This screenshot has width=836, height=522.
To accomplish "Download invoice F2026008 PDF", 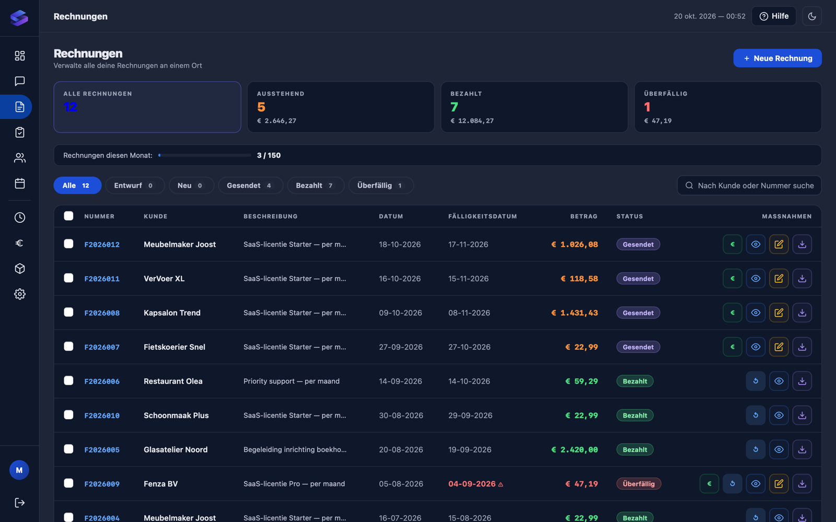I will coord(802,313).
